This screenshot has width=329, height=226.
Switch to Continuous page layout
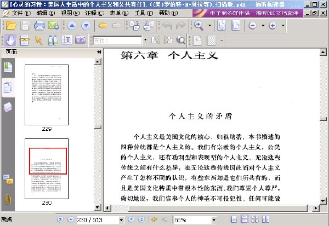[x=245, y=219]
